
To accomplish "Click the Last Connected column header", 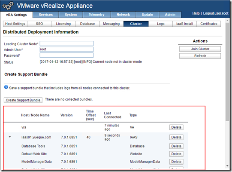I will [x=112, y=115].
